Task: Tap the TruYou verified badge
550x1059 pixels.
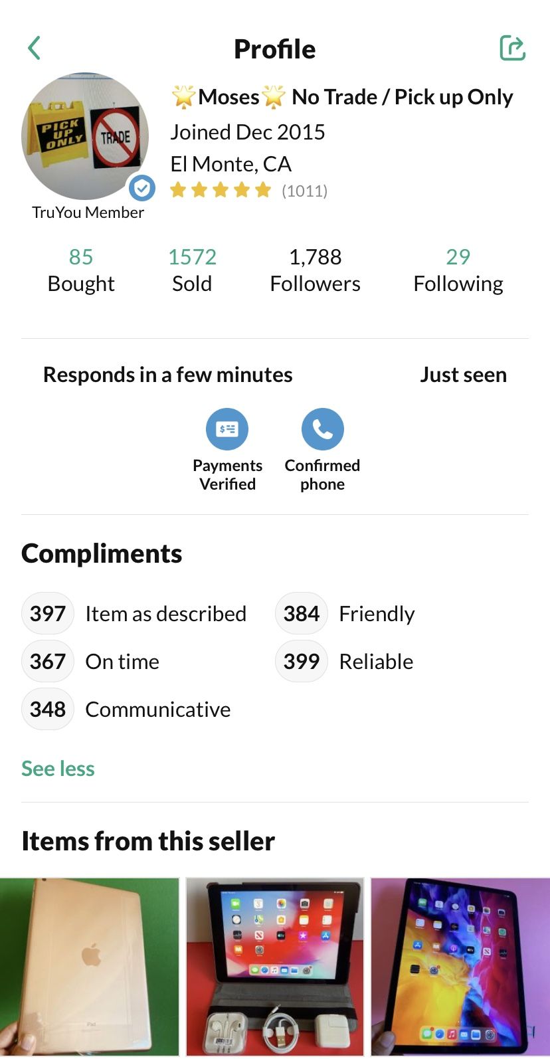Action: click(142, 189)
